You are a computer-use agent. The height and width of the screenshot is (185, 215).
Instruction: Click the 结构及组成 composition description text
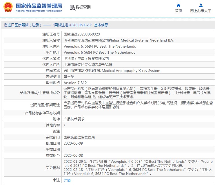pyautogui.click(x=138, y=93)
